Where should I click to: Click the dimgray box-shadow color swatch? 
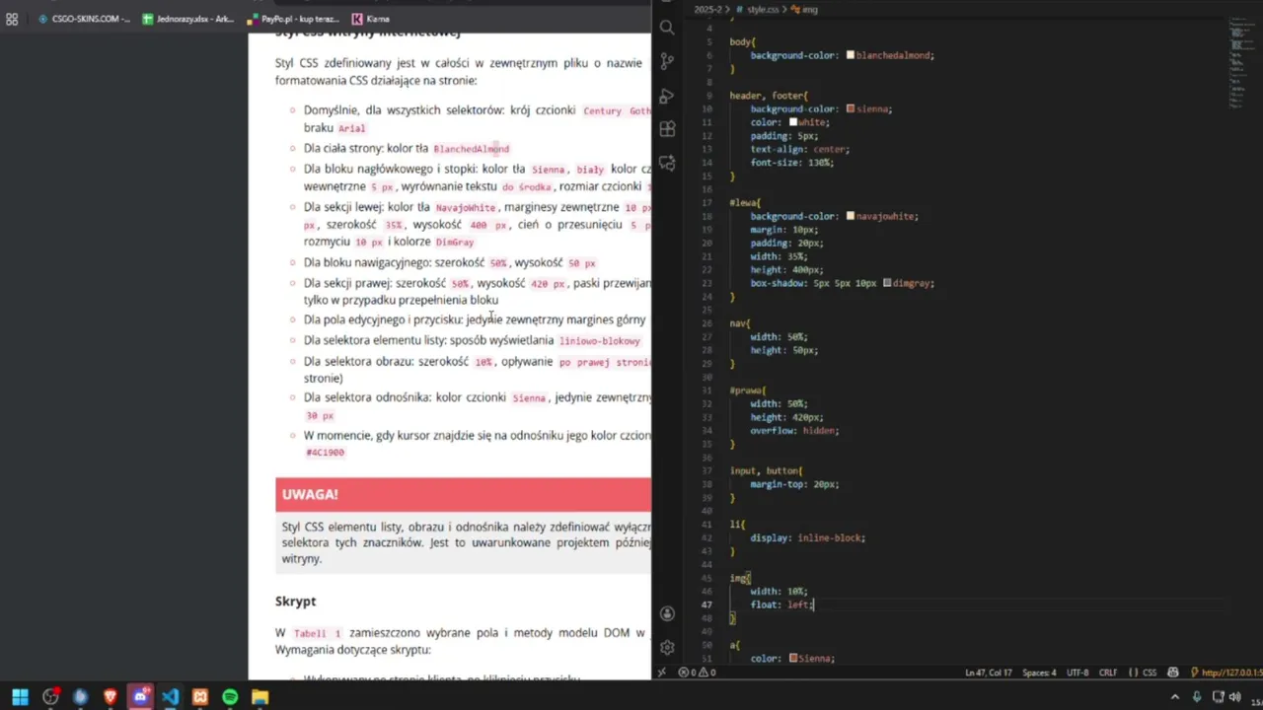[887, 283]
